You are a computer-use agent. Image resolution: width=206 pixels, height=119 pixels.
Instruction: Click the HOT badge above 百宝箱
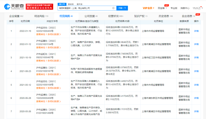167,5
